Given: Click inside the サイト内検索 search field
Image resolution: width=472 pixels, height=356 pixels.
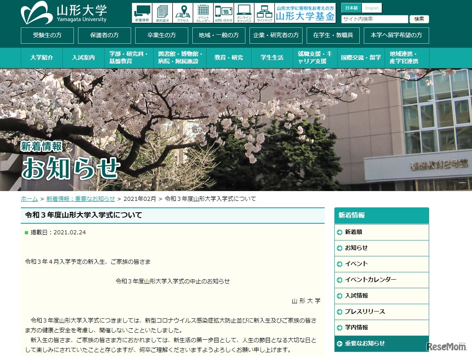Looking at the screenshot, I should tap(374, 19).
